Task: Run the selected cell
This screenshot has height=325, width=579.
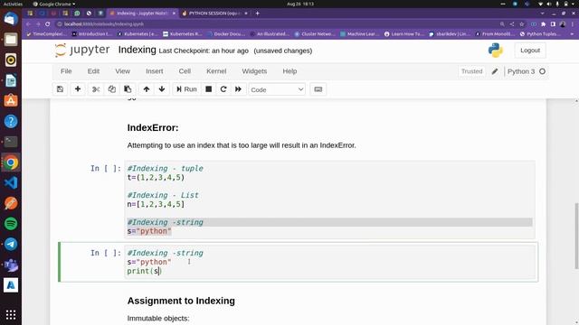Action: pos(186,89)
